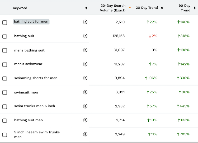198x143 pixels.
Task: Click Amazon icon for 'swim trunks men 5 inch'
Action: coord(85,106)
